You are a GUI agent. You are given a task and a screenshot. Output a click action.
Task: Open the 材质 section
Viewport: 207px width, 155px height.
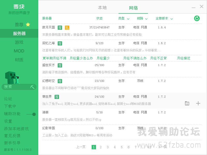pyautogui.click(x=19, y=60)
